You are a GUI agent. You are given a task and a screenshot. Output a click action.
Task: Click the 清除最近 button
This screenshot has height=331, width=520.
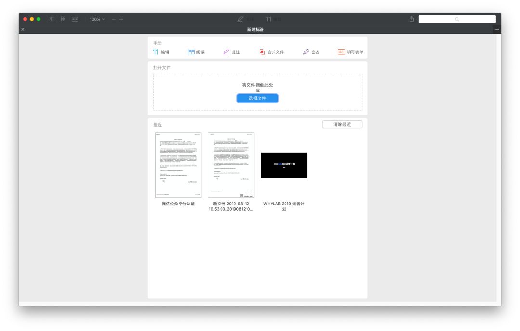pos(342,124)
